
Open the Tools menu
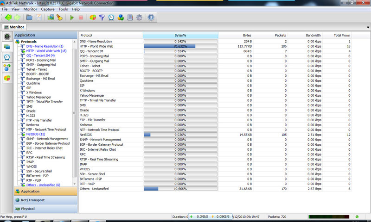pyautogui.click(x=63, y=9)
